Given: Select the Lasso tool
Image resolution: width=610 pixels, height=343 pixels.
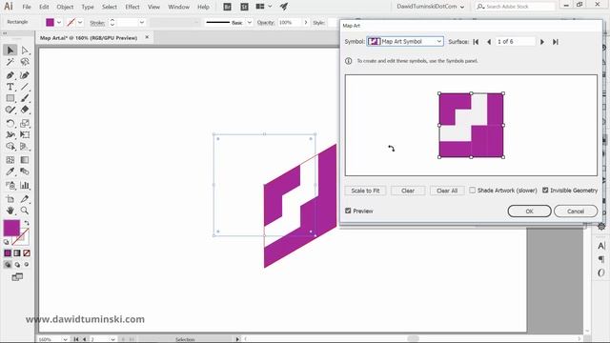Looking at the screenshot, I should 25,62.
